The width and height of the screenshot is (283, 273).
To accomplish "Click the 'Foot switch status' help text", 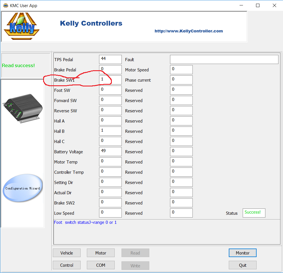I will (85, 222).
